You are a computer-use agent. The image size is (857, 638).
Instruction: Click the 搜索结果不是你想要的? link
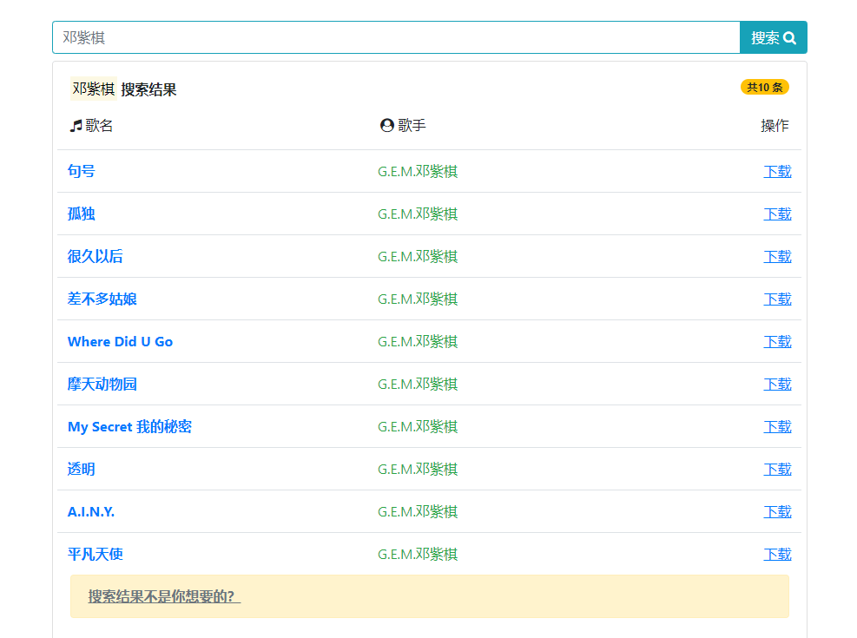pos(164,596)
